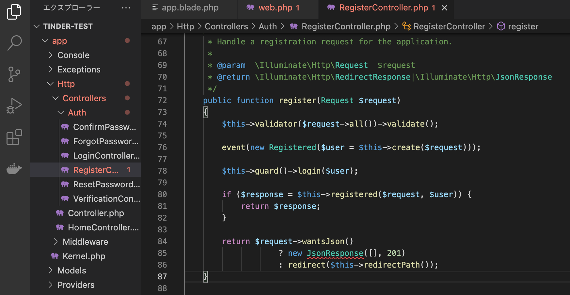Open the Source Control view
The height and width of the screenshot is (295, 570).
pyautogui.click(x=14, y=74)
